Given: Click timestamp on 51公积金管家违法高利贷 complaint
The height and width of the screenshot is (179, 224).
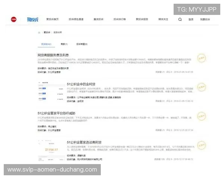Looking at the screenshot, I should pyautogui.click(x=183, y=159).
